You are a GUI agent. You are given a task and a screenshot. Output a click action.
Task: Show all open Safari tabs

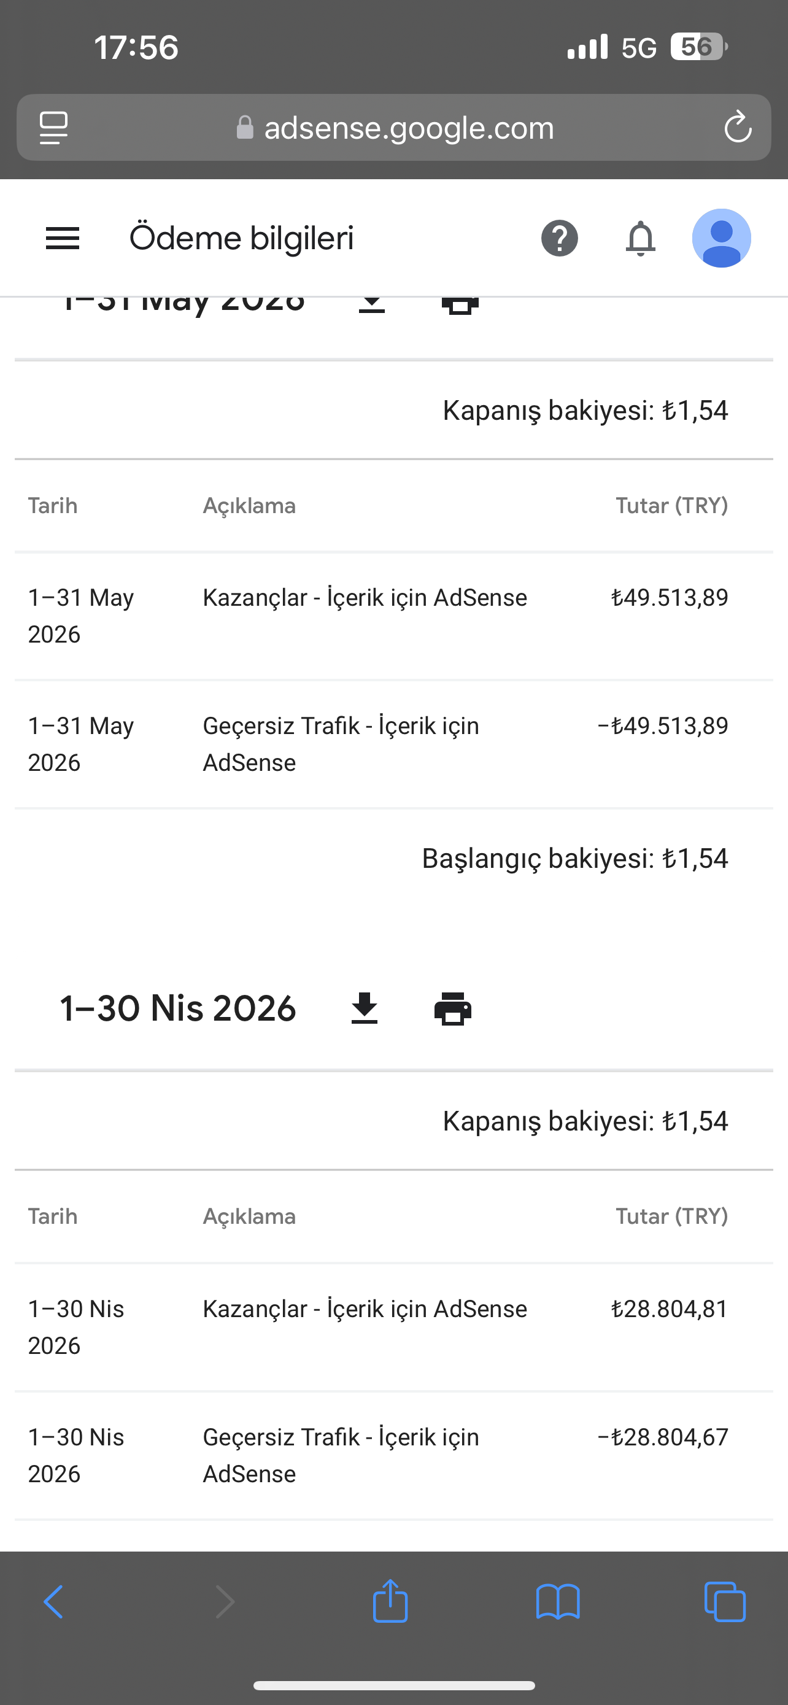725,1602
